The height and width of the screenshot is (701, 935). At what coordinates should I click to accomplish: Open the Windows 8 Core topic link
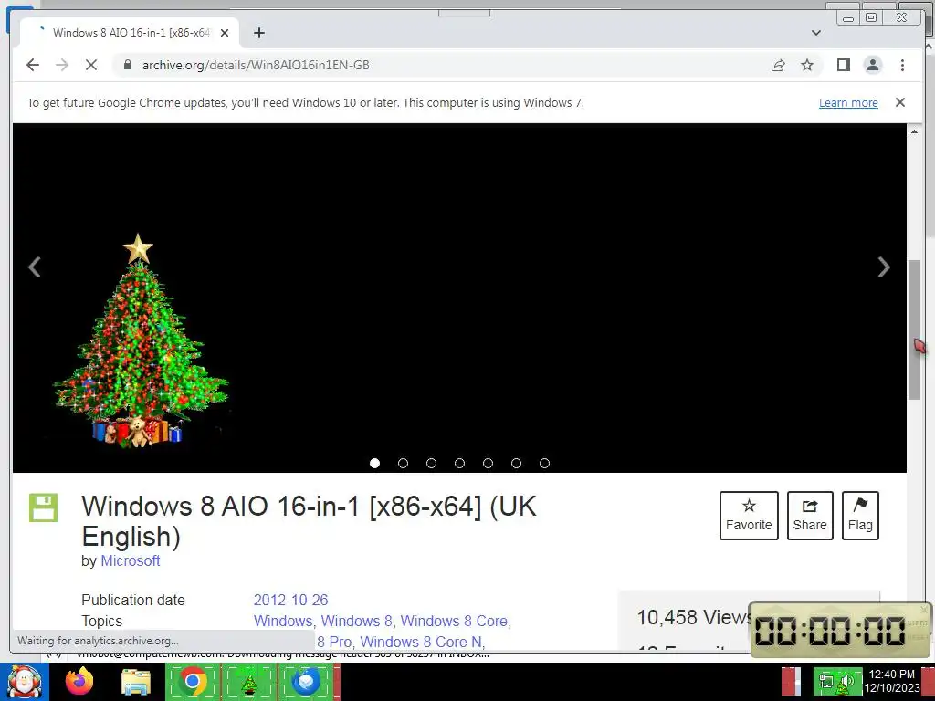click(454, 621)
